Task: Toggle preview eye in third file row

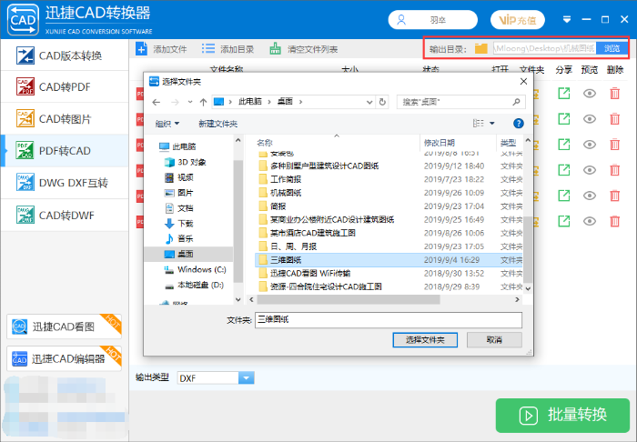Action: coord(590,145)
